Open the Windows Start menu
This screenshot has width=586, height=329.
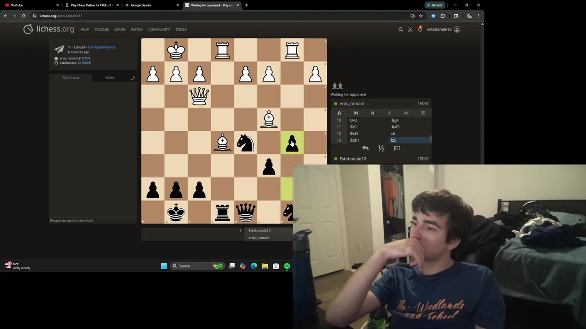[x=164, y=266]
